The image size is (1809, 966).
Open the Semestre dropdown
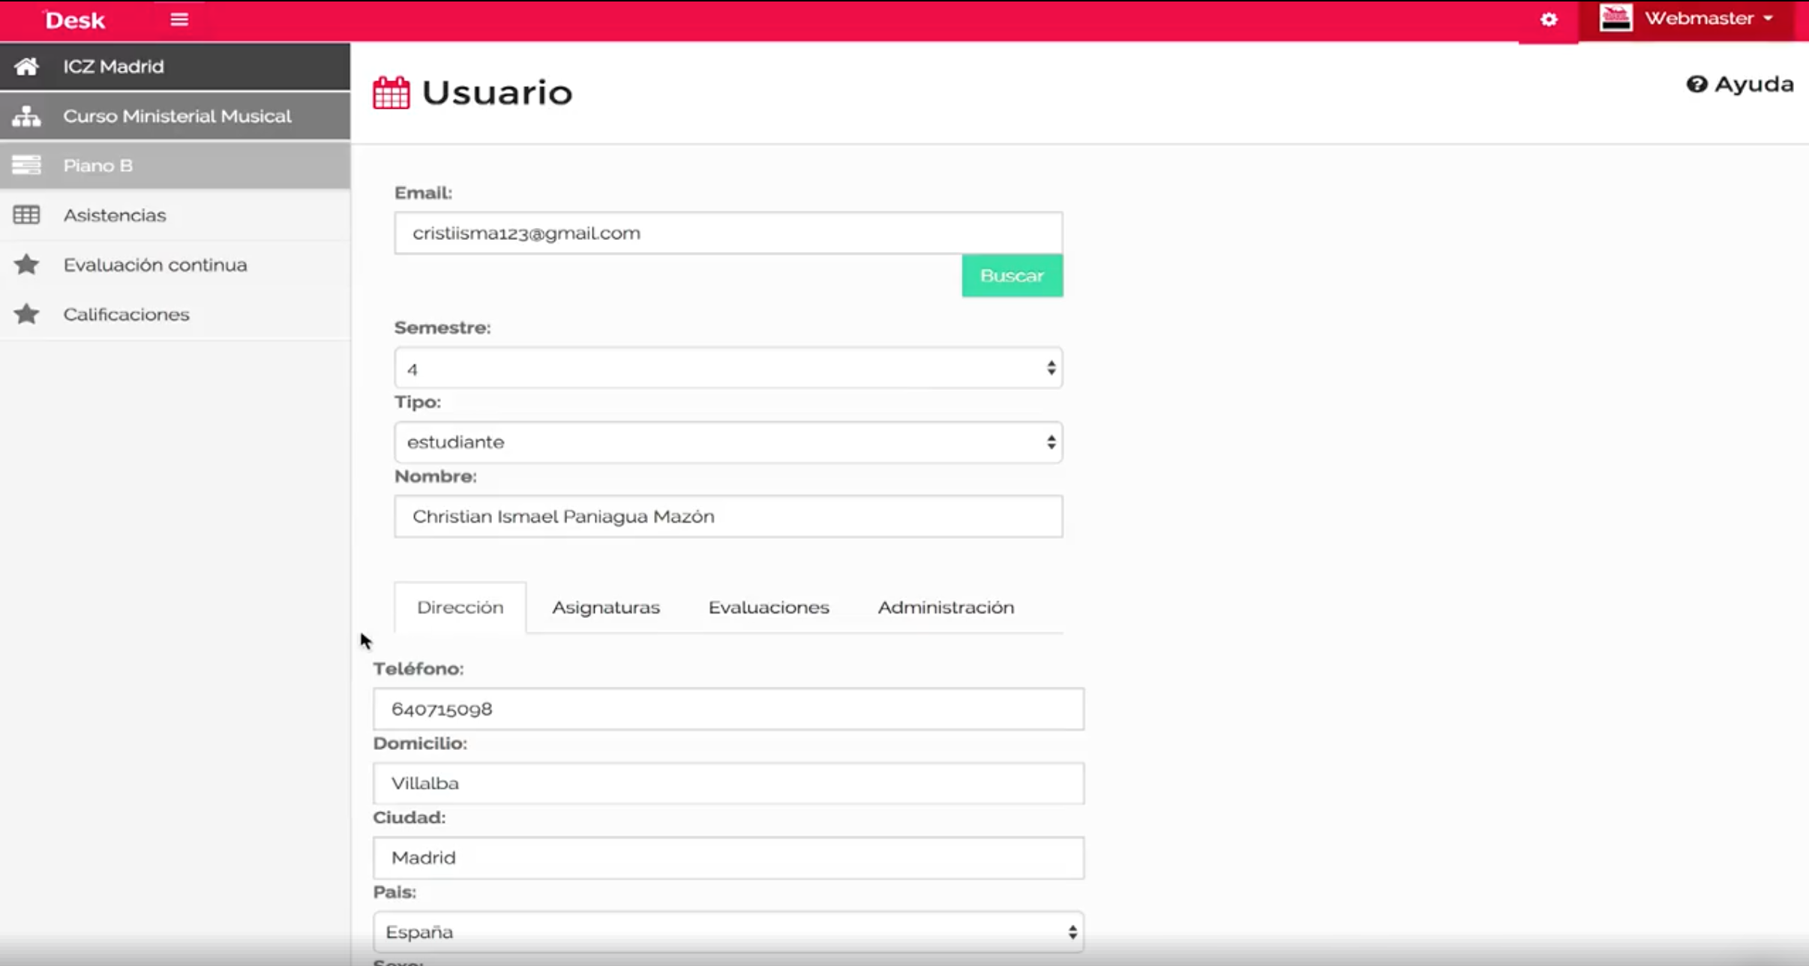727,368
